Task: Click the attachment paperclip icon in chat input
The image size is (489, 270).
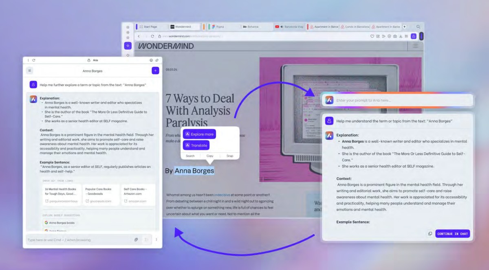Action: pos(136,240)
